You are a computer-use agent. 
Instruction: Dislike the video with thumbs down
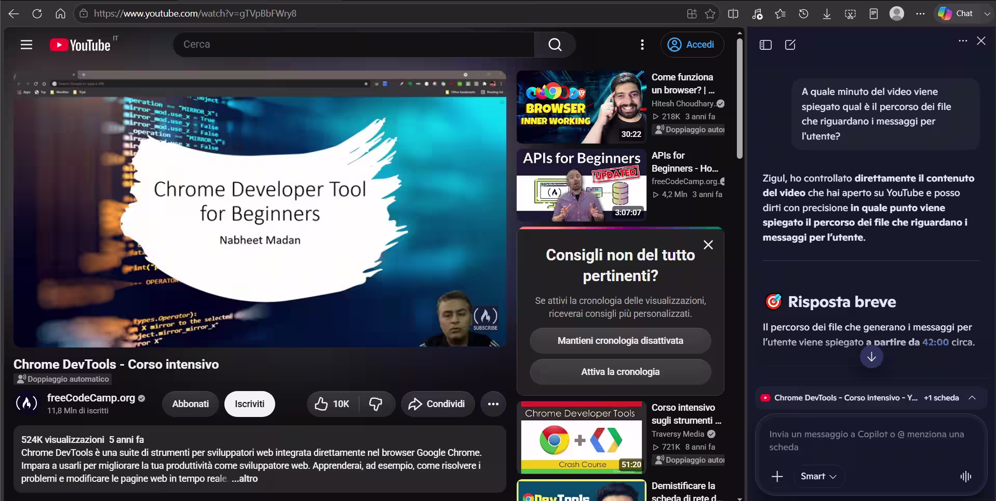point(376,404)
